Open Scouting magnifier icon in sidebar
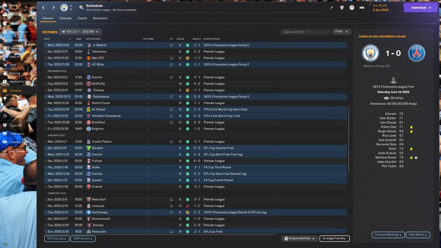This screenshot has width=441, height=248. [x=5, y=108]
